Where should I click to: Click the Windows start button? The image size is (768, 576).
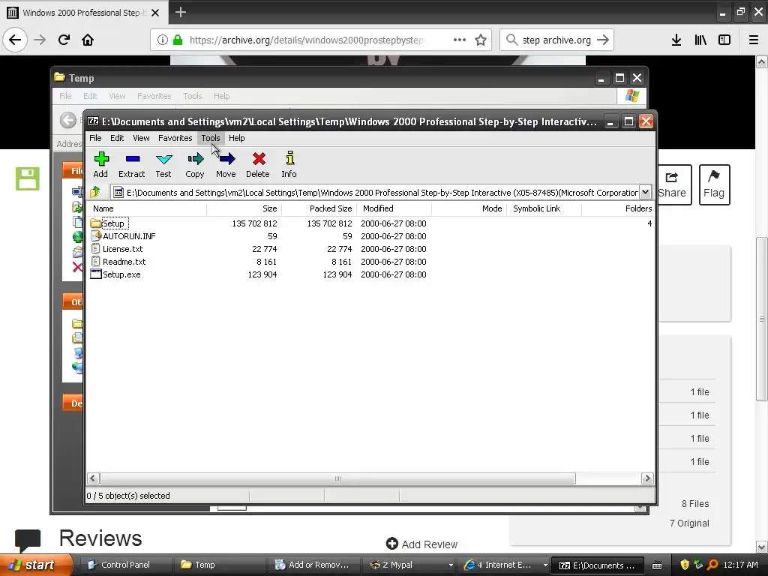tap(35, 565)
